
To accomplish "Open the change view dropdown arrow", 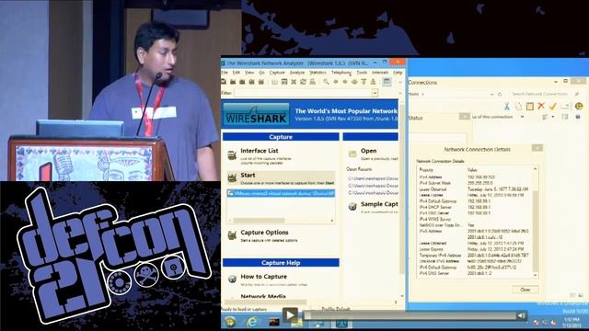I will (553, 117).
